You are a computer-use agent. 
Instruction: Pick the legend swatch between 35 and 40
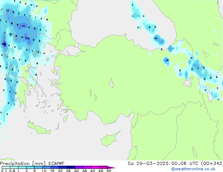tap(87, 167)
